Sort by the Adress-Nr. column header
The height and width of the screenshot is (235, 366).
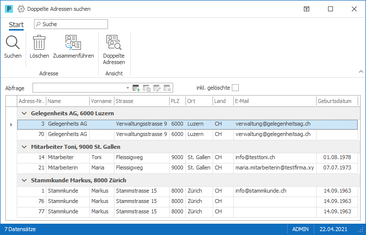pyautogui.click(x=32, y=101)
